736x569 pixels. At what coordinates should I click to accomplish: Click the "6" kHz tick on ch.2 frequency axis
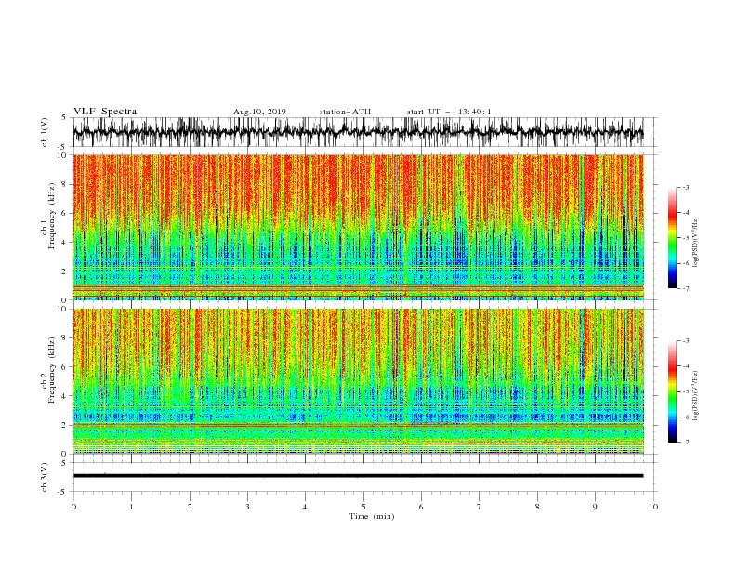click(x=65, y=367)
